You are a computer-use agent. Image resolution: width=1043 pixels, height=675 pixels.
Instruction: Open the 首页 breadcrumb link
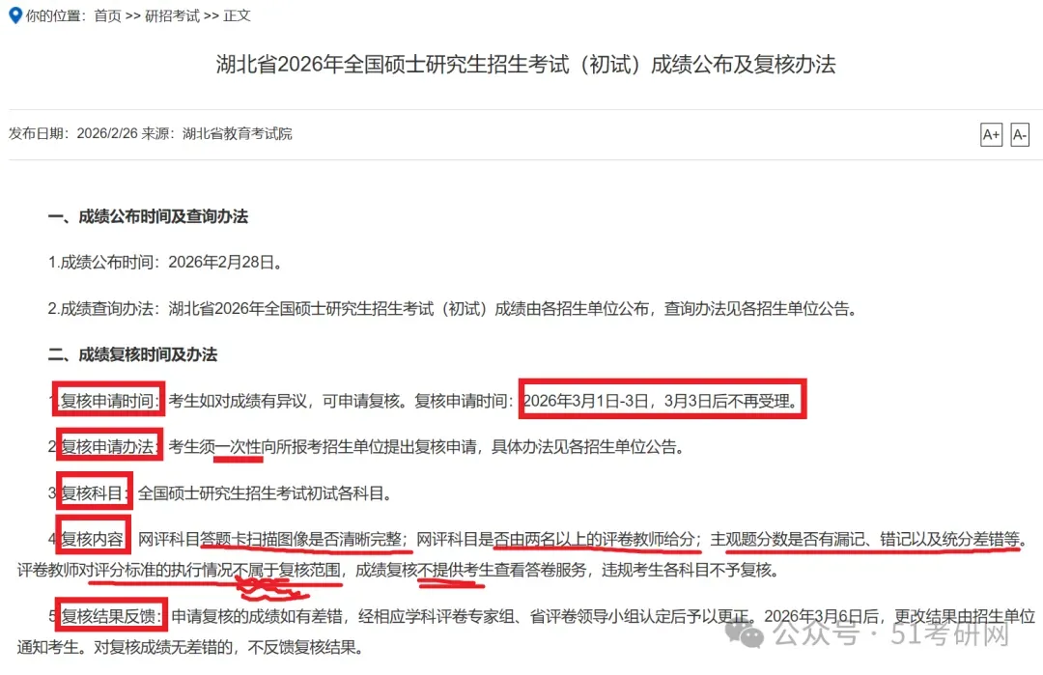tap(108, 15)
